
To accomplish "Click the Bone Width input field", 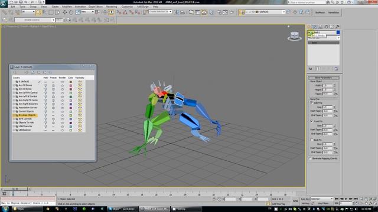I will click(x=327, y=85).
